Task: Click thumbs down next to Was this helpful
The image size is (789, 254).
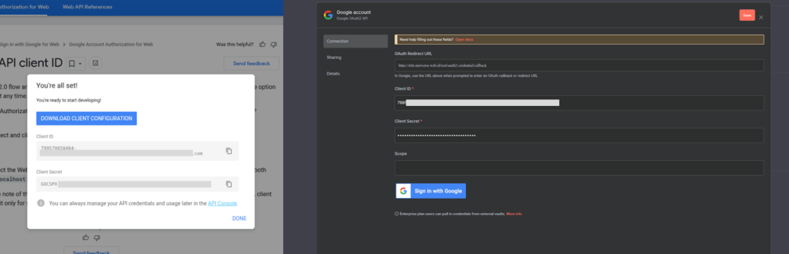Action: (274, 44)
